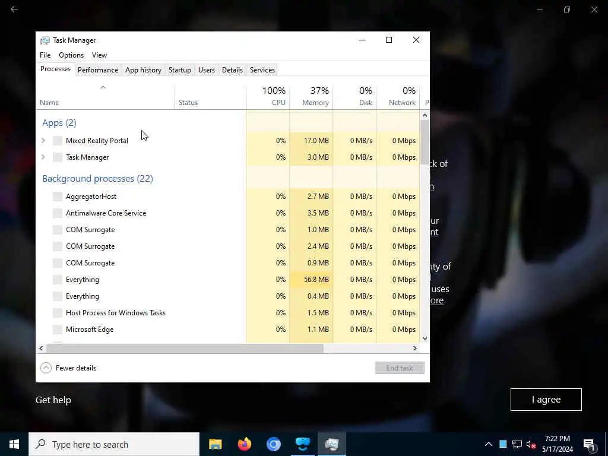Select Background processes (22) group header
608x456 pixels.
[98, 178]
